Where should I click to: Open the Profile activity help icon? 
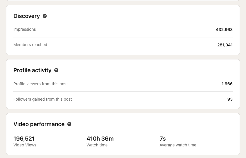pyautogui.click(x=56, y=70)
